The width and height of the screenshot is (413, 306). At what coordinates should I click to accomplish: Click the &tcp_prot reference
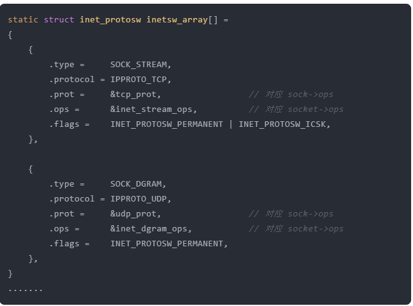click(135, 95)
